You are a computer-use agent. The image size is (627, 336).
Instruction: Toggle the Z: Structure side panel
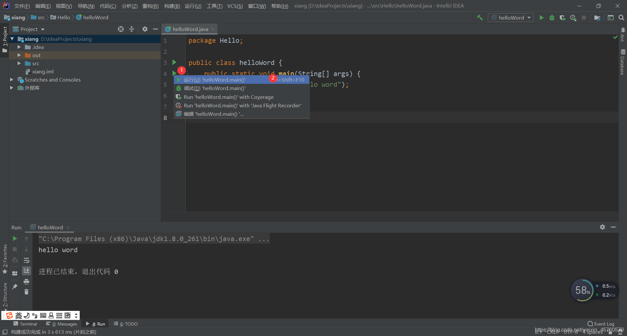(x=5, y=295)
